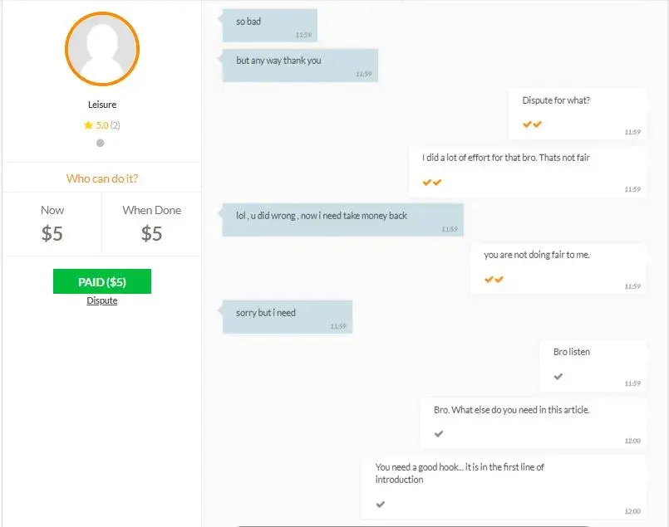Select the 'When Done $5' payment cell
The image size is (669, 527).
[x=151, y=222]
